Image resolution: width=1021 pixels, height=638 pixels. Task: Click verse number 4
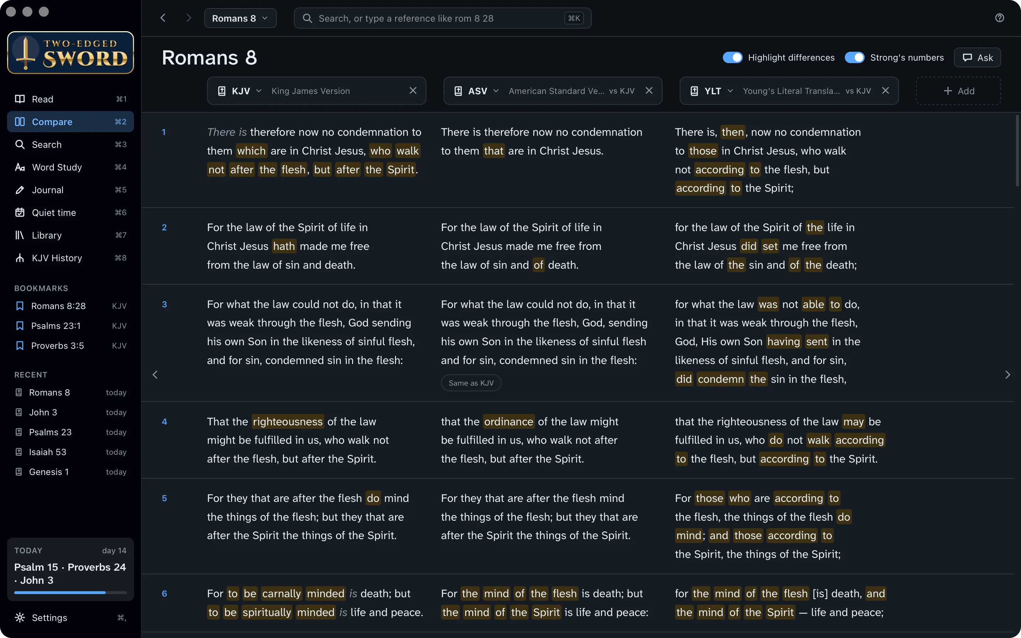164,421
